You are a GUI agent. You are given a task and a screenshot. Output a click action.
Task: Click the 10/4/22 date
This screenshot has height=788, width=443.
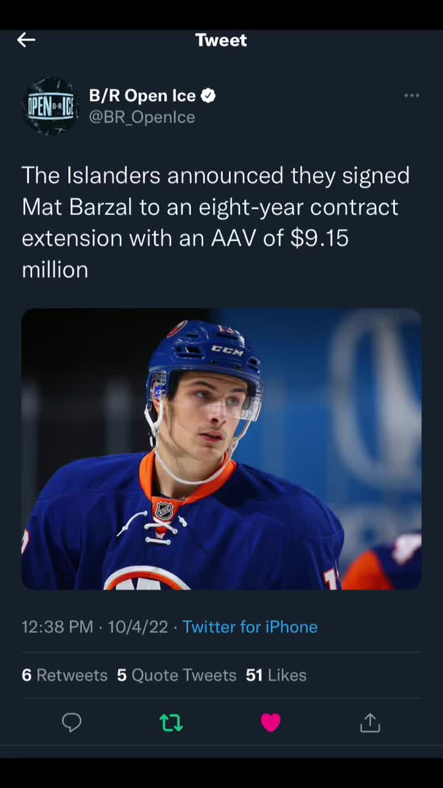pos(138,627)
